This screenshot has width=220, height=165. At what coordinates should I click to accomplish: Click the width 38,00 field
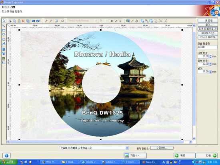203,72
